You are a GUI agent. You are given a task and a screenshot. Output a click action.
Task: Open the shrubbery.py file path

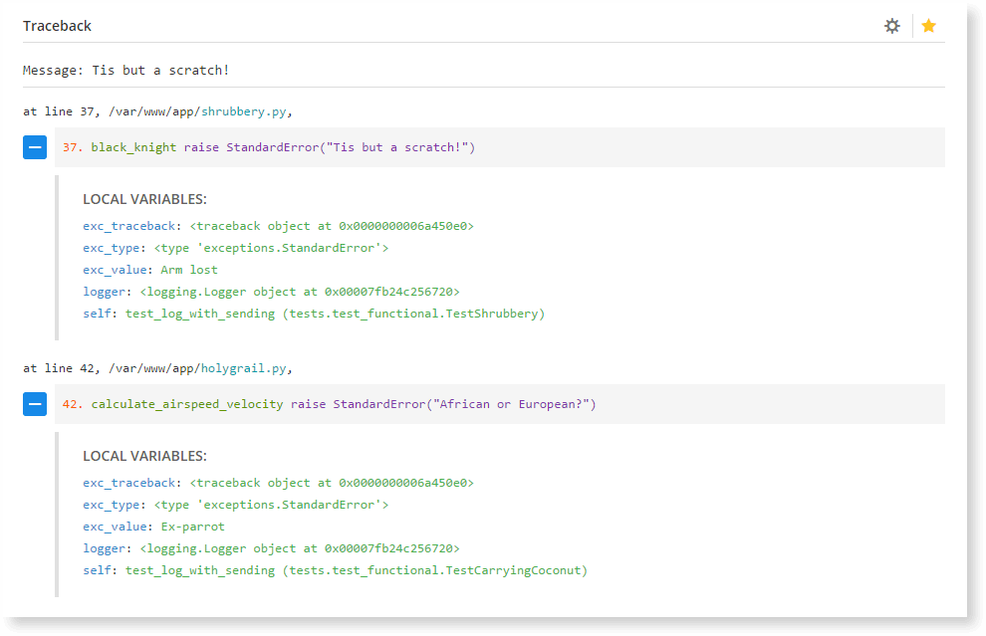click(x=246, y=110)
